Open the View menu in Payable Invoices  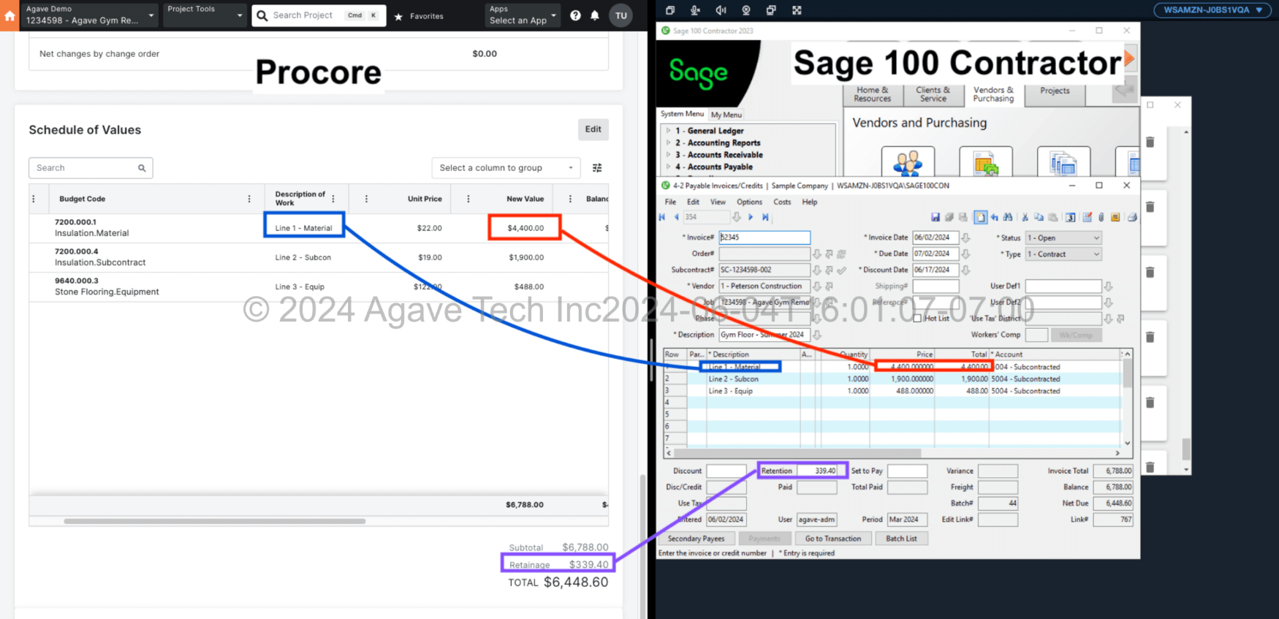[718, 202]
